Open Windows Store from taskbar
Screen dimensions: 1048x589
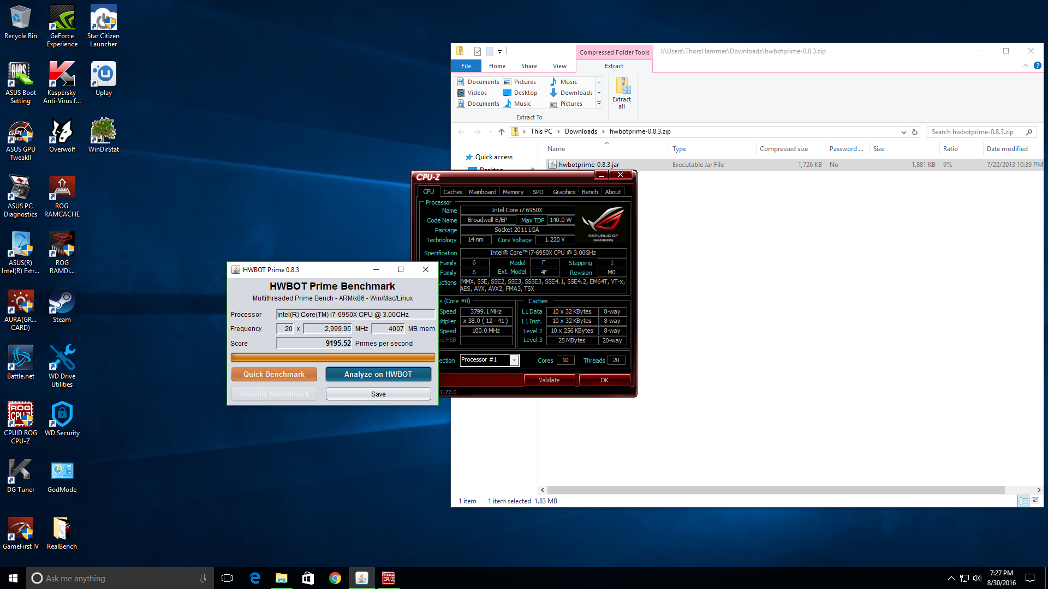click(x=308, y=578)
